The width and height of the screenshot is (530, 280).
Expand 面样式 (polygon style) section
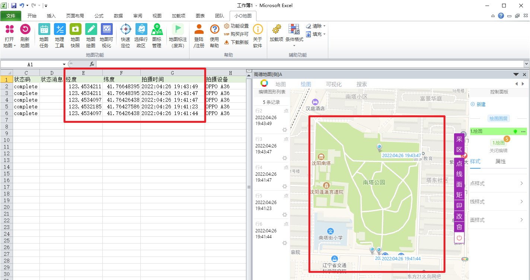tap(498, 220)
